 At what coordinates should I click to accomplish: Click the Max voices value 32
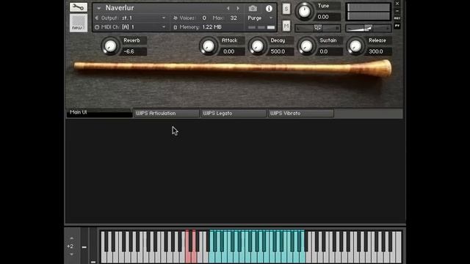point(234,18)
